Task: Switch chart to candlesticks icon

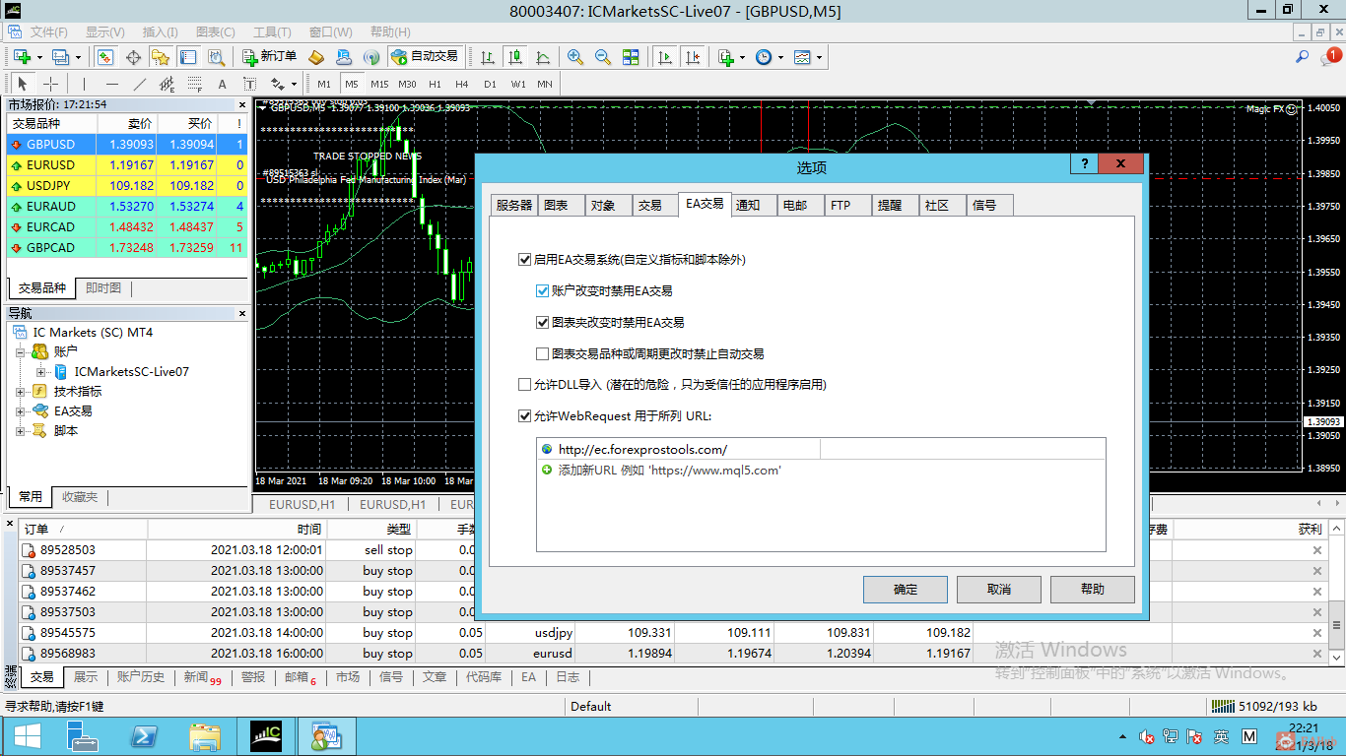Action: [514, 57]
